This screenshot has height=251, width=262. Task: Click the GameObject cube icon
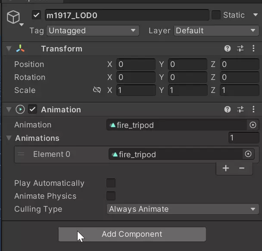pyautogui.click(x=14, y=17)
